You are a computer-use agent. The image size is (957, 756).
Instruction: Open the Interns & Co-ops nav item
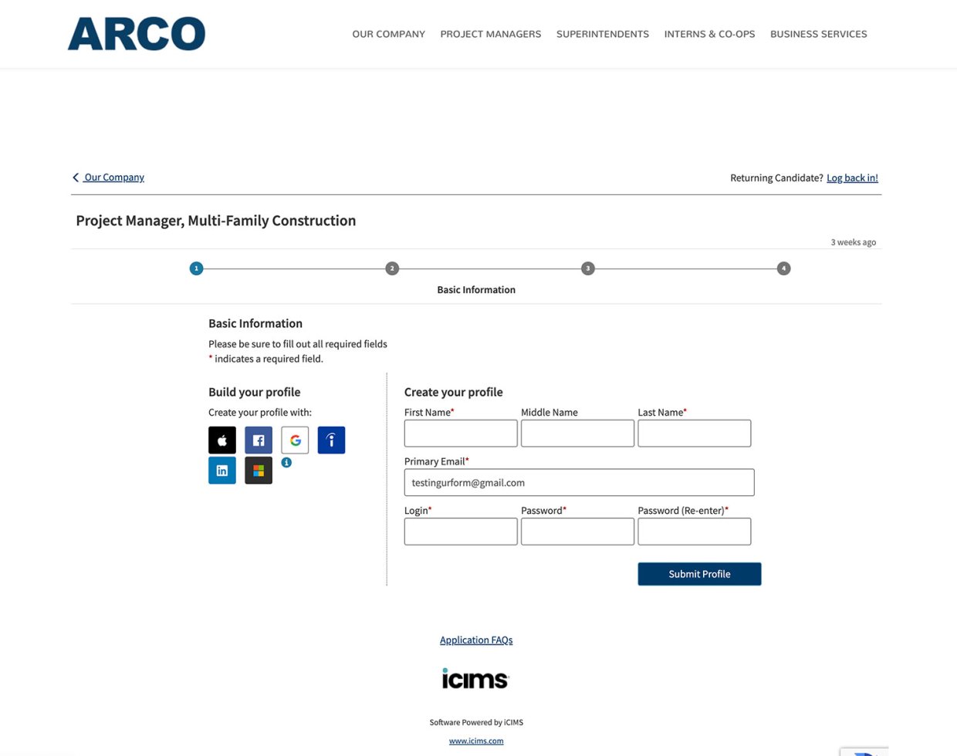pyautogui.click(x=710, y=34)
